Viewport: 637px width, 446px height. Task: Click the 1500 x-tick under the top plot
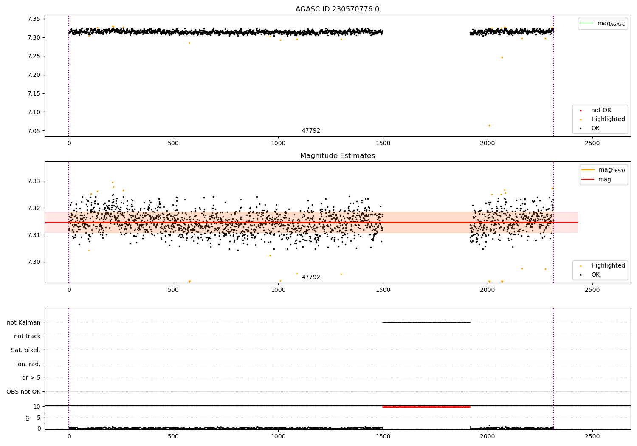click(x=383, y=144)
